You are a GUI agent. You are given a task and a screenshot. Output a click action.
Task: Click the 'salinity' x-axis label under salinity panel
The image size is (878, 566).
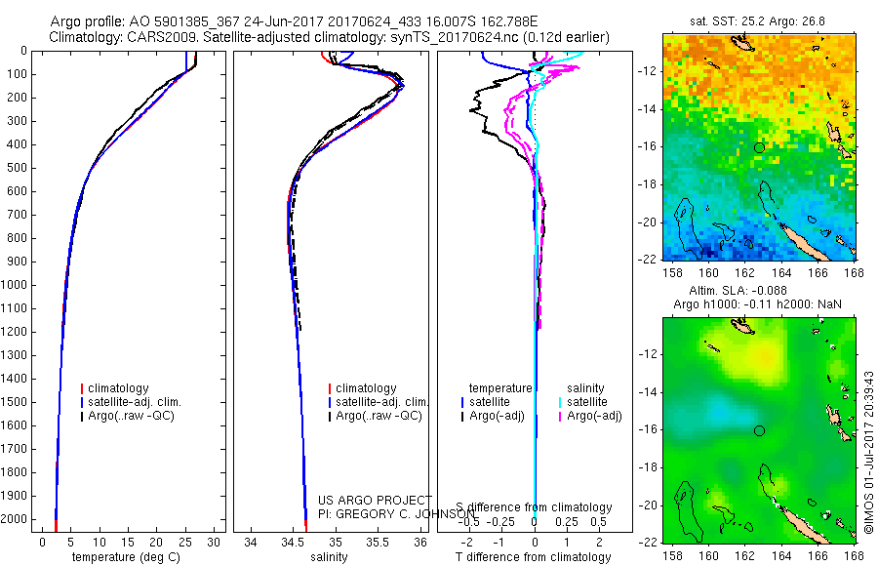tap(329, 557)
